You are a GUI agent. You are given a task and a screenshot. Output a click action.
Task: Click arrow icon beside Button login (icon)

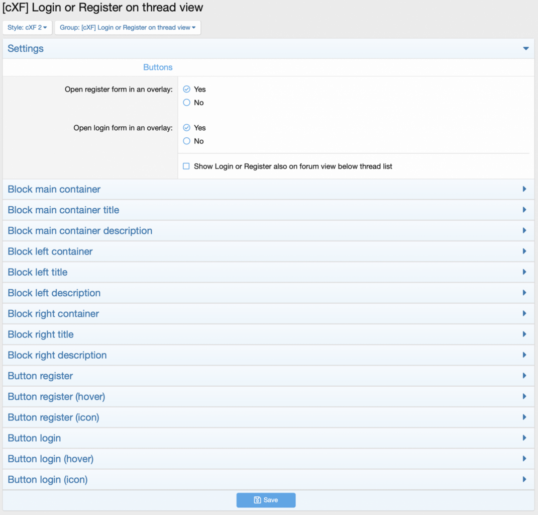coord(524,479)
